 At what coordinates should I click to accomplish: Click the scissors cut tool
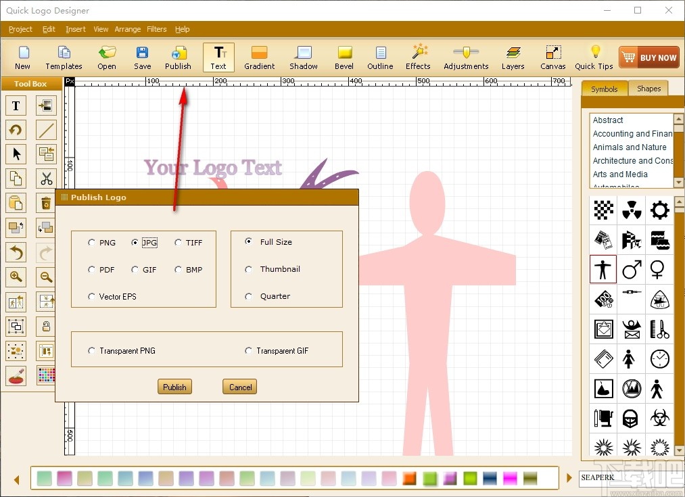tap(46, 179)
